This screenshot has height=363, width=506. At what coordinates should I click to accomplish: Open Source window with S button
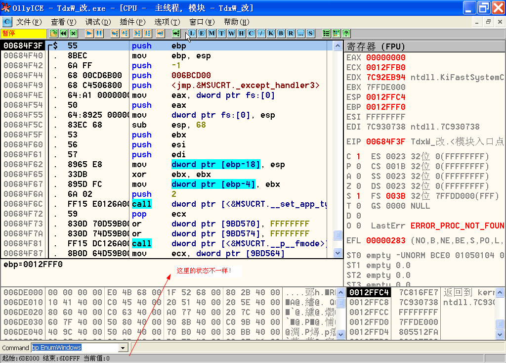310,33
